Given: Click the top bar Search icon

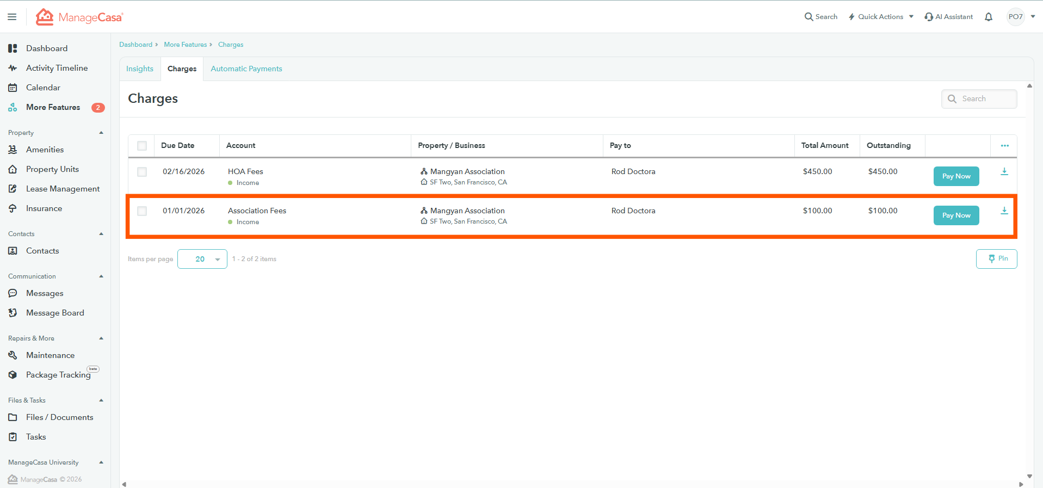Looking at the screenshot, I should 809,17.
